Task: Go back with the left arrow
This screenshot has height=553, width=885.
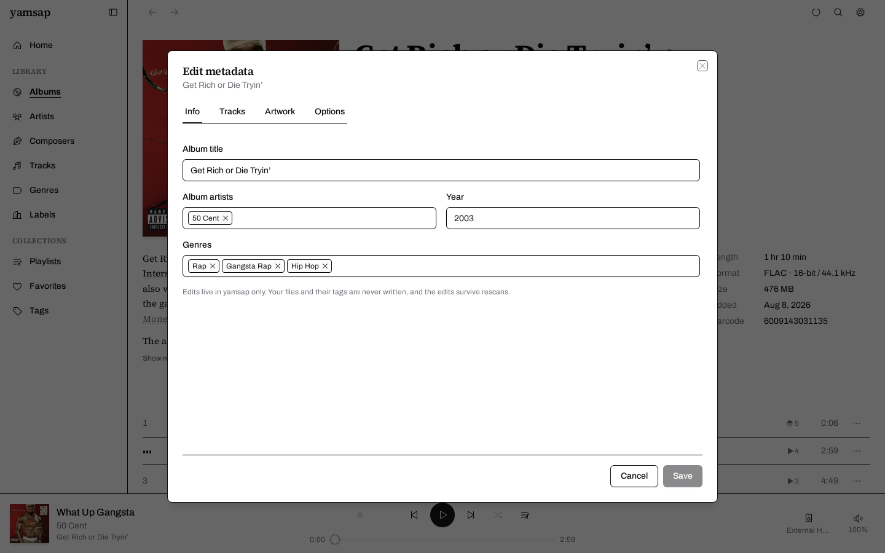Action: [x=152, y=12]
